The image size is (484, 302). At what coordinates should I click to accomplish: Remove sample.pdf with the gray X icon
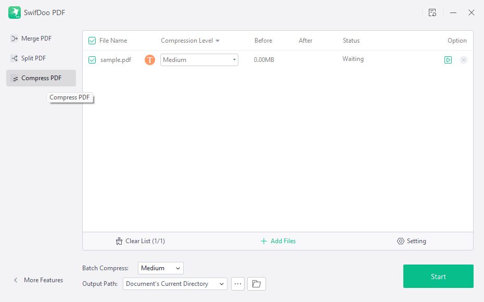pos(463,60)
